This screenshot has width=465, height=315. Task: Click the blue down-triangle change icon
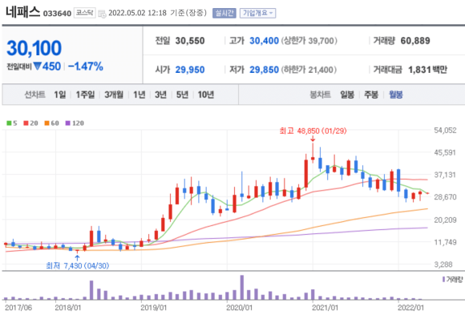37,66
